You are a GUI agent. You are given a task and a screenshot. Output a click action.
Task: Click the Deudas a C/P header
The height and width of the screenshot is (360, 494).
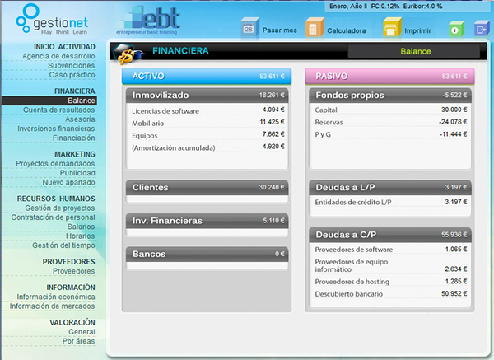click(x=390, y=235)
